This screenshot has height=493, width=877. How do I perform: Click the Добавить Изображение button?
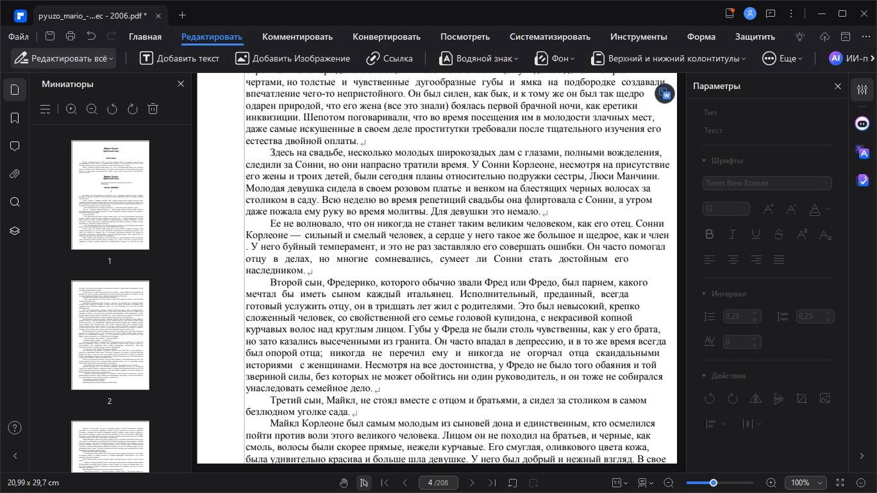pyautogui.click(x=292, y=58)
